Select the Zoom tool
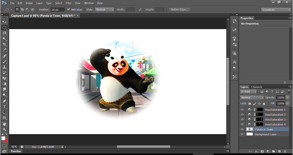This screenshot has width=293, height=155. (x=4, y=130)
